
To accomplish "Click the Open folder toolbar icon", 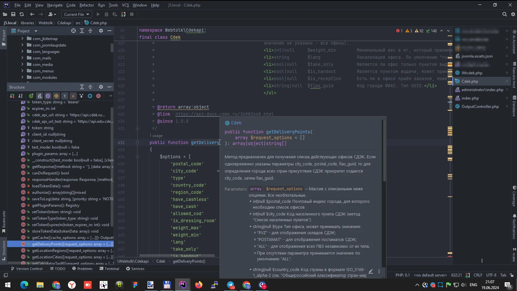I will [x=5, y=14].
